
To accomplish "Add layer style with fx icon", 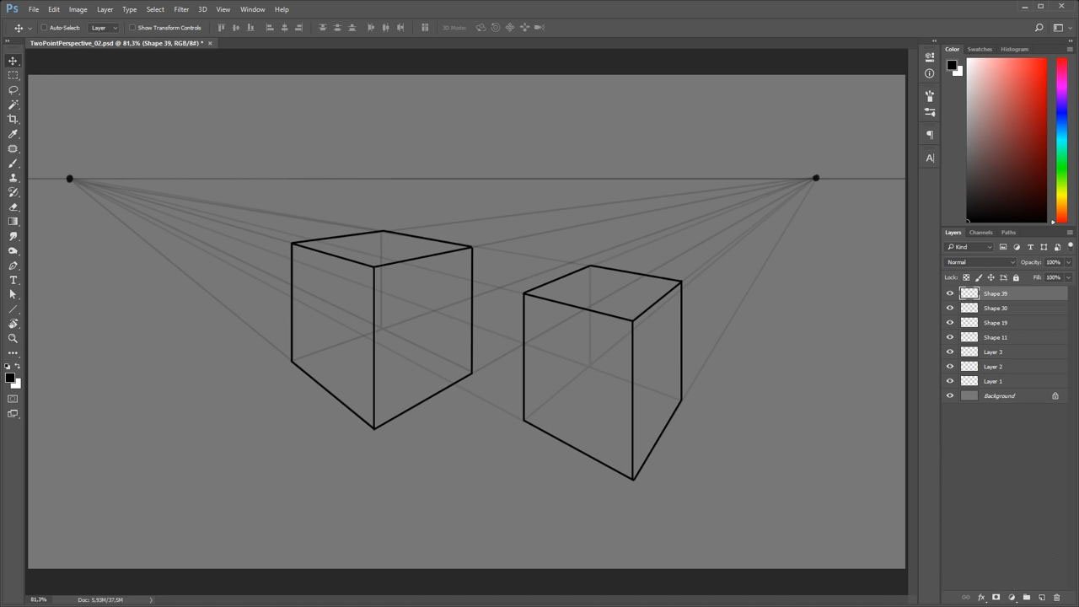I will [x=981, y=598].
